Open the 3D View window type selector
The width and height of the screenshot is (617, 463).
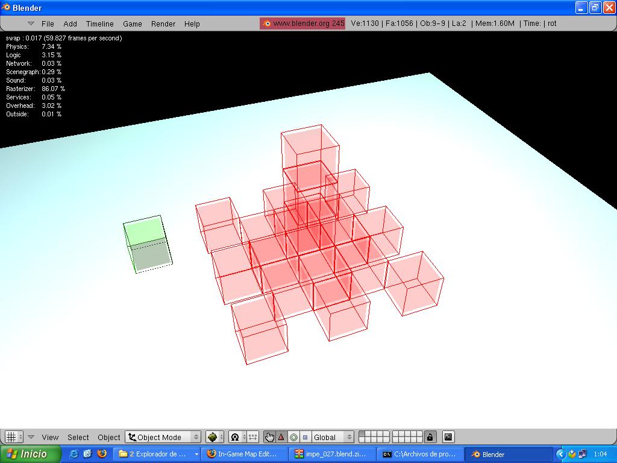coord(14,437)
